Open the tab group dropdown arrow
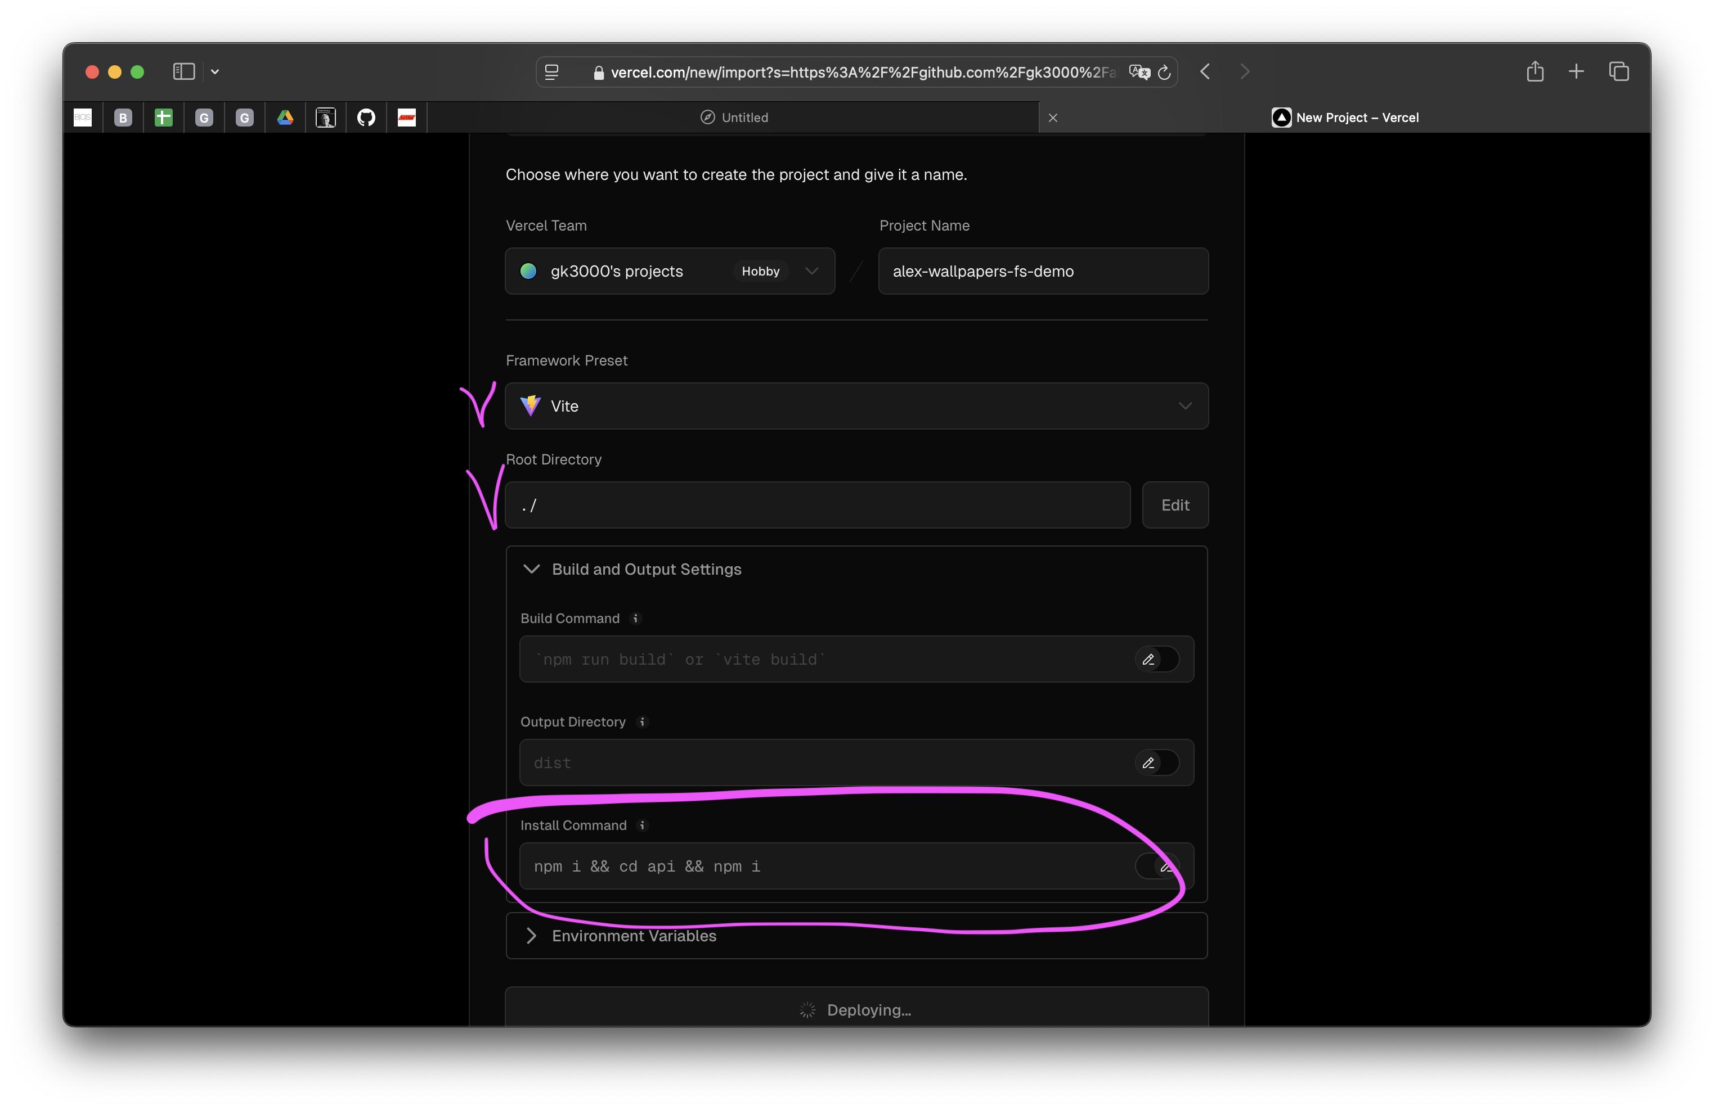The height and width of the screenshot is (1110, 1714). pos(214,72)
